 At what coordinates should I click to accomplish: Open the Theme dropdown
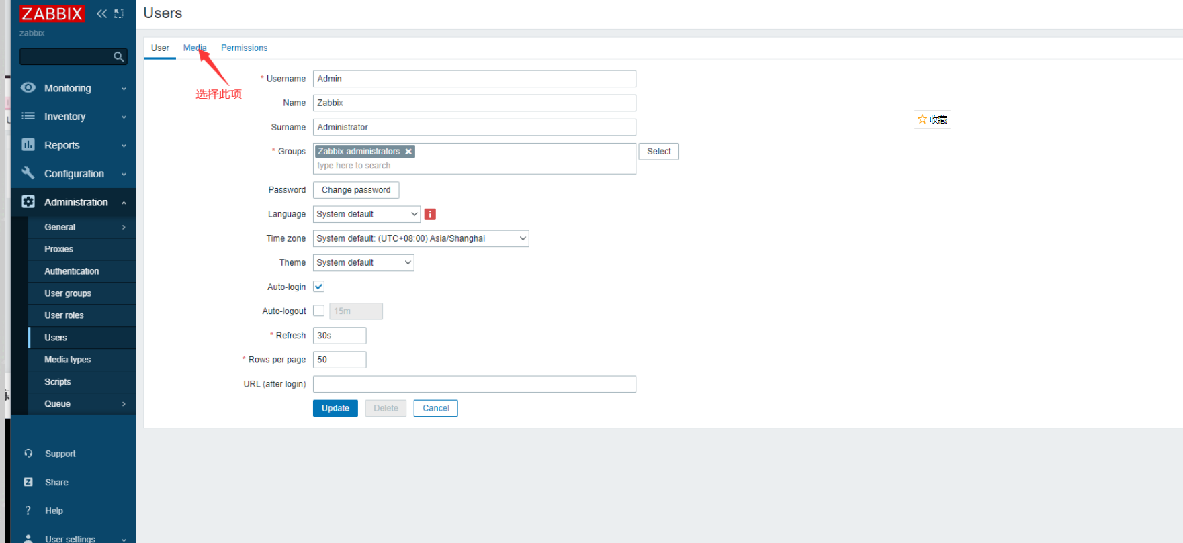(363, 262)
